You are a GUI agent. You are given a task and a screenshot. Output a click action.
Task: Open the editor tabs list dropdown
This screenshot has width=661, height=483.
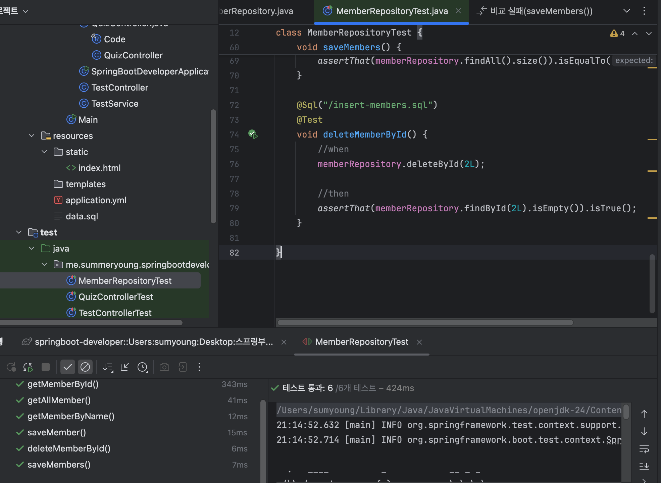click(x=626, y=11)
